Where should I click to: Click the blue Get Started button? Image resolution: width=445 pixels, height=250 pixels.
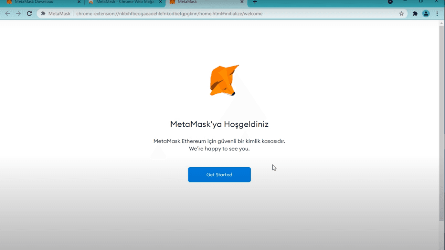point(219,174)
